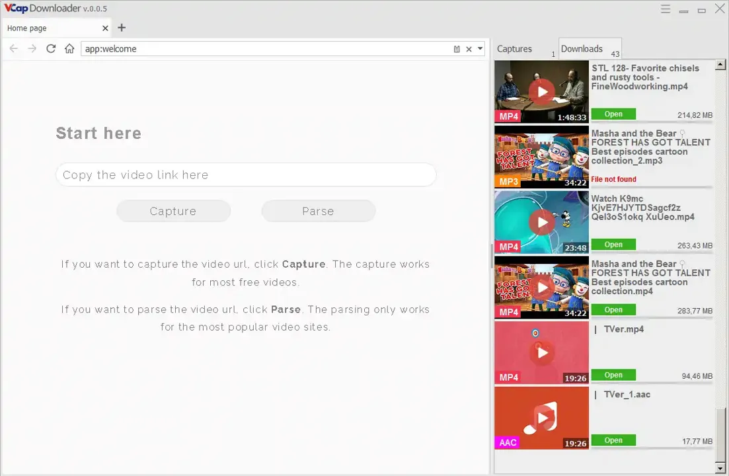Maximize the VCap Downloader window
This screenshot has width=729, height=476.
click(701, 10)
